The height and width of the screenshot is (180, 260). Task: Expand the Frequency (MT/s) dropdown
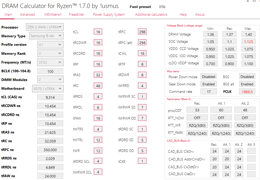pyautogui.click(x=50, y=62)
